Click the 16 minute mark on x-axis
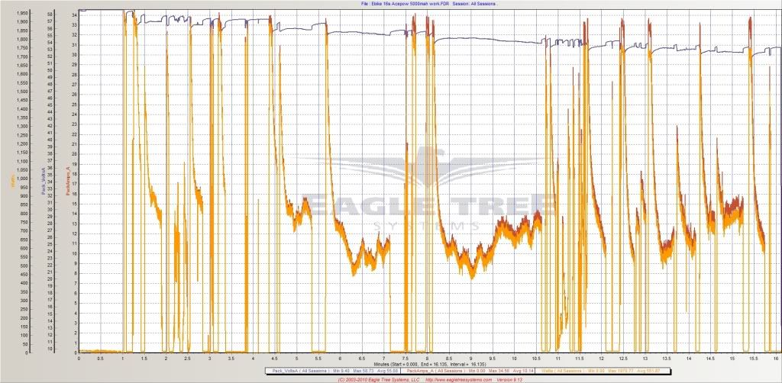 (x=776, y=357)
